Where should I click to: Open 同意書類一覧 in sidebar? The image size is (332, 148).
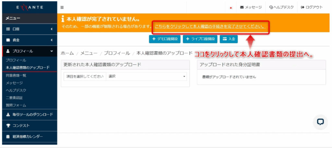click(x=16, y=75)
